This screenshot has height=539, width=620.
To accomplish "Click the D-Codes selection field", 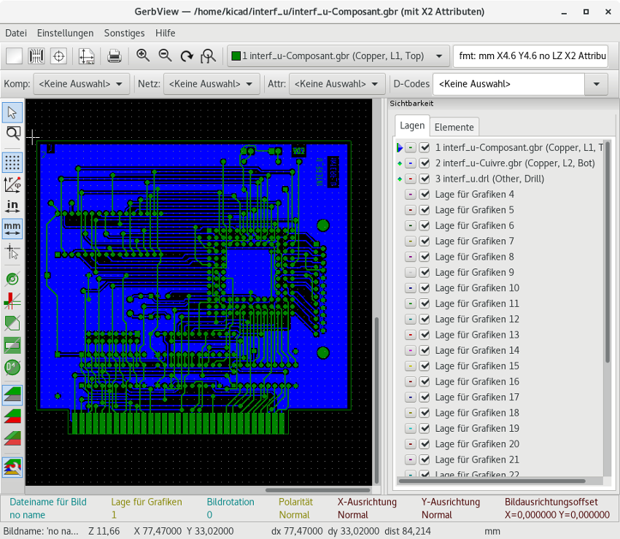I will click(509, 84).
